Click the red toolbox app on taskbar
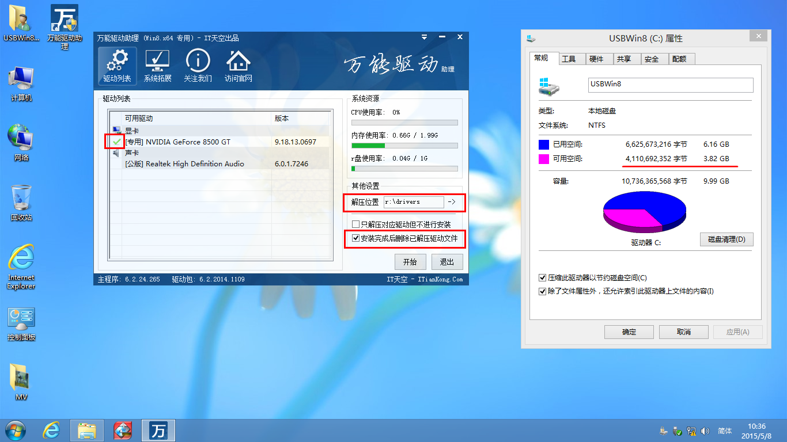The image size is (787, 442). [x=123, y=430]
